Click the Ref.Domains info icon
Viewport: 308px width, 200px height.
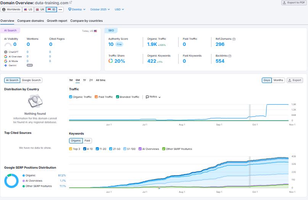point(234,39)
